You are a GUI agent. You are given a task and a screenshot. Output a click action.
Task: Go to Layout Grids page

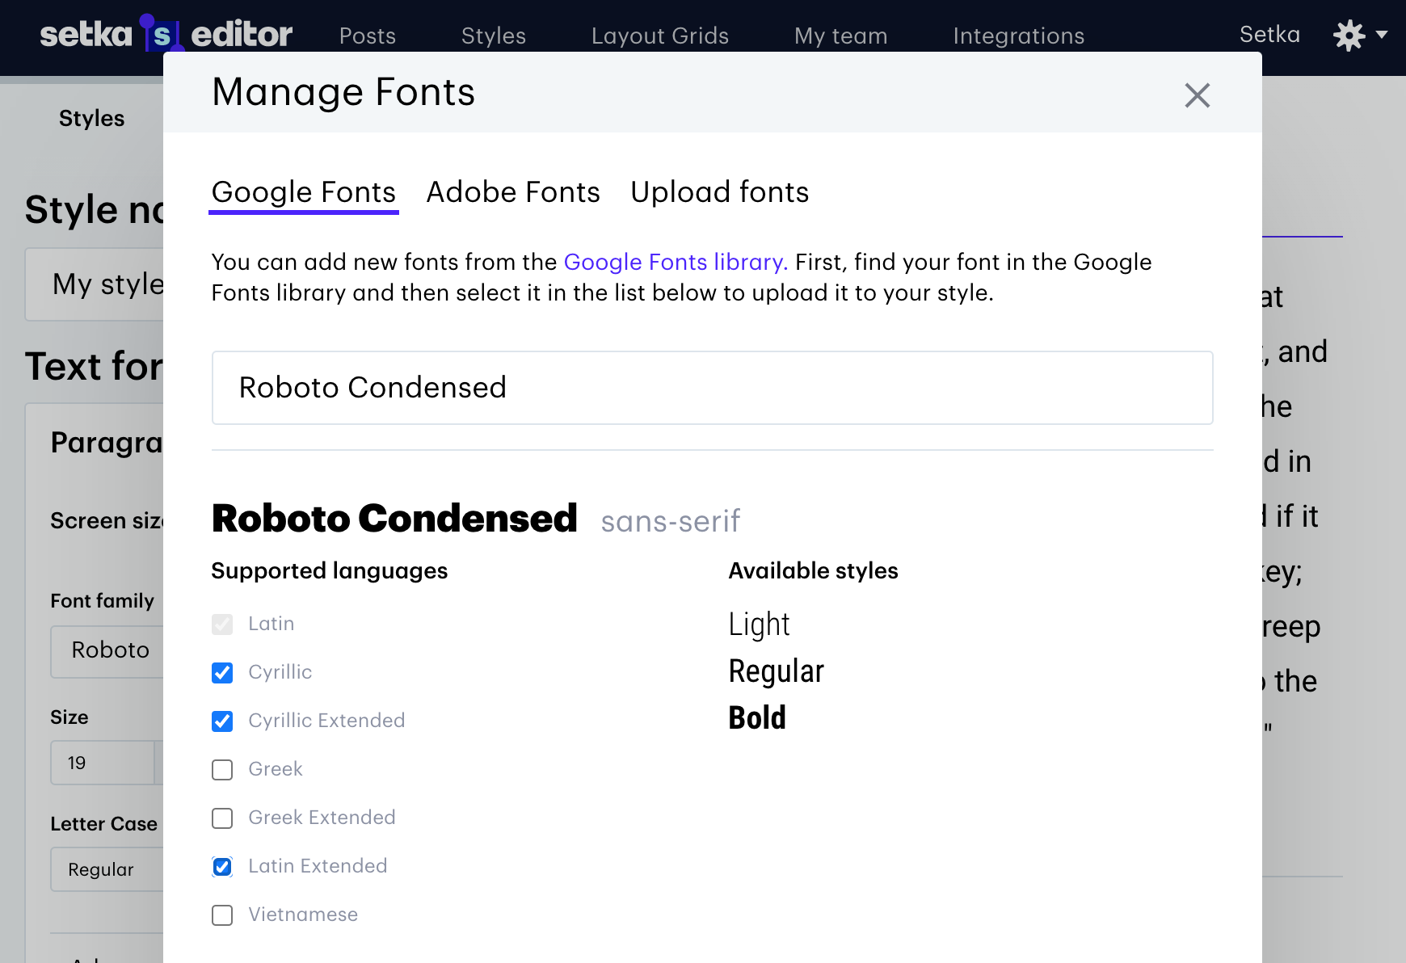[x=659, y=36]
